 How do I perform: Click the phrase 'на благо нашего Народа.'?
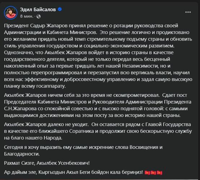pyautogui.click(x=33, y=138)
